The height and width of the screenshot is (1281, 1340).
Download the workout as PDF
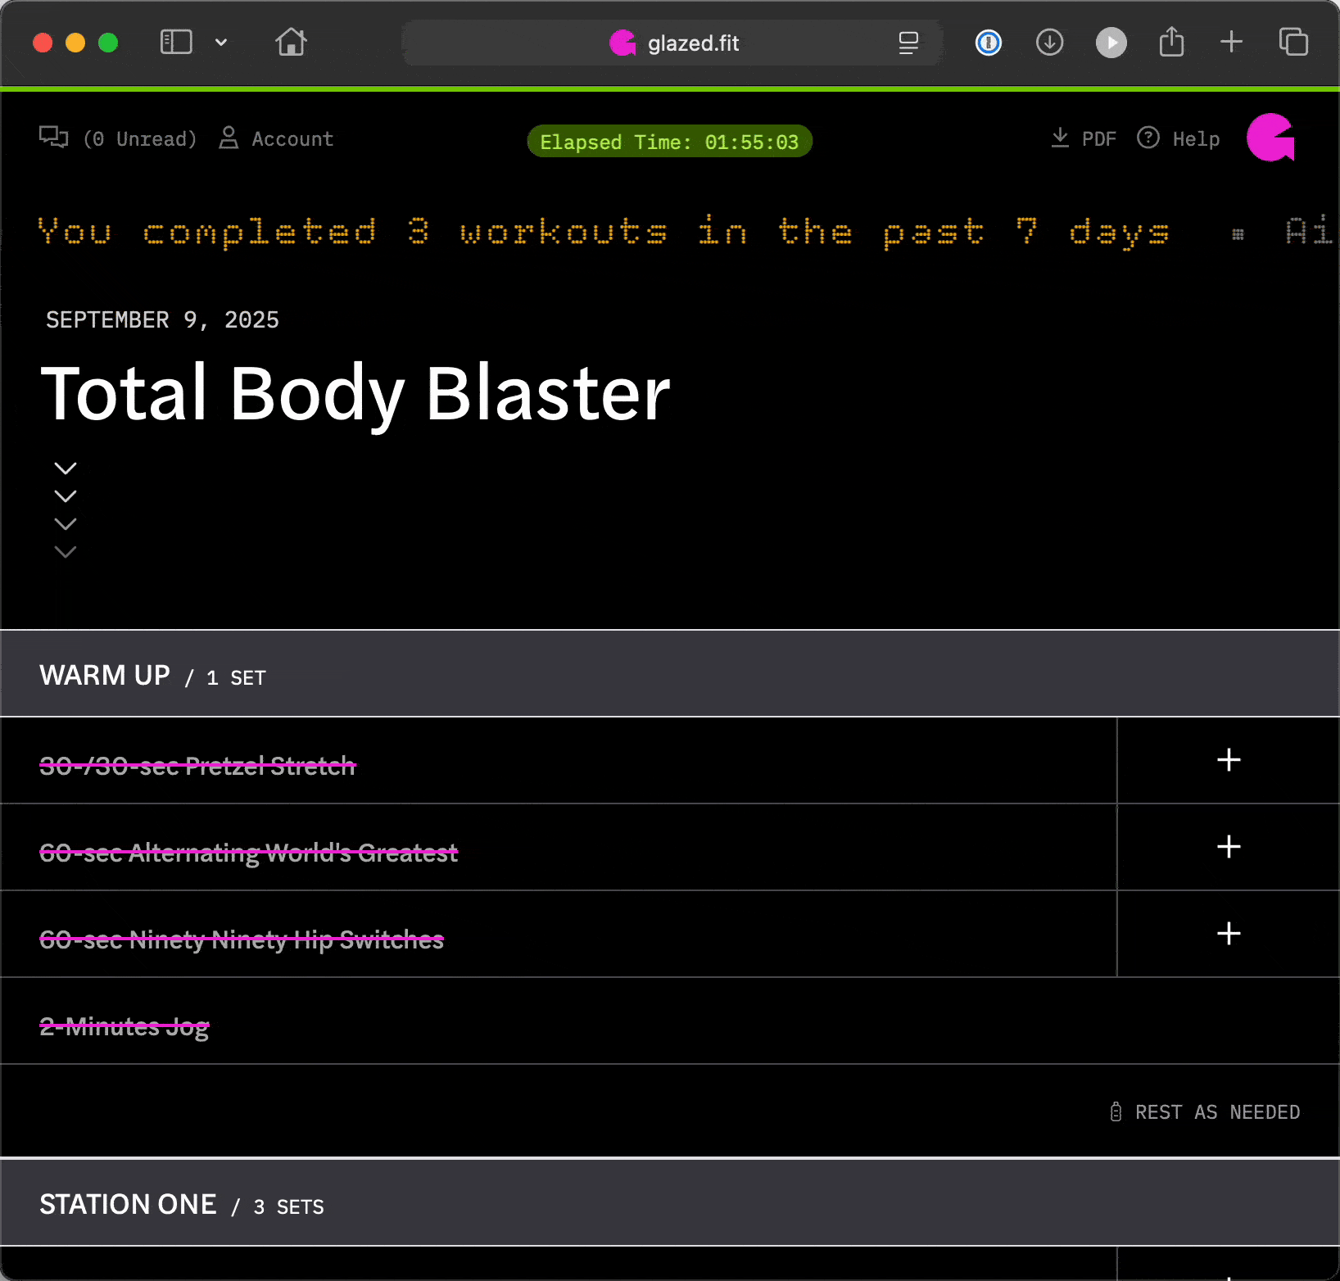click(1099, 139)
